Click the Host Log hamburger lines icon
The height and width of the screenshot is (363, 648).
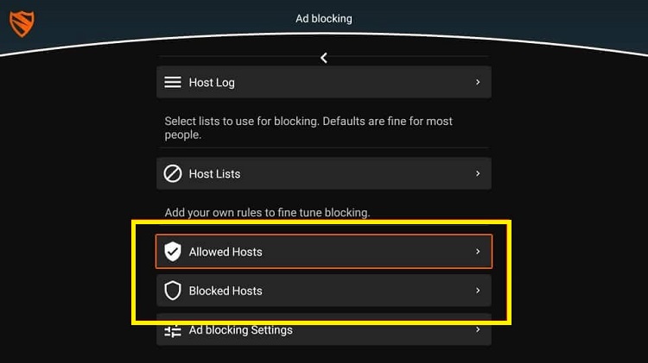(173, 82)
